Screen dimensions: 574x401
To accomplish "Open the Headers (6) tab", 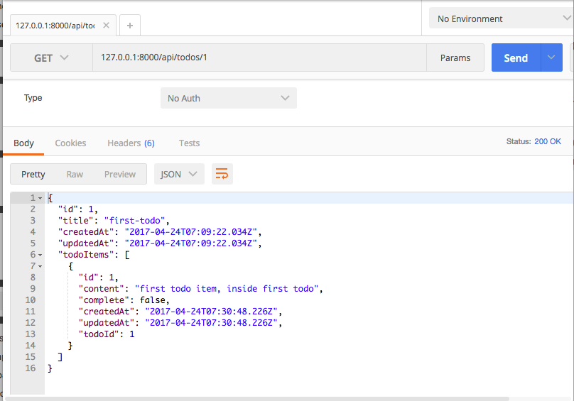I will 131,143.
